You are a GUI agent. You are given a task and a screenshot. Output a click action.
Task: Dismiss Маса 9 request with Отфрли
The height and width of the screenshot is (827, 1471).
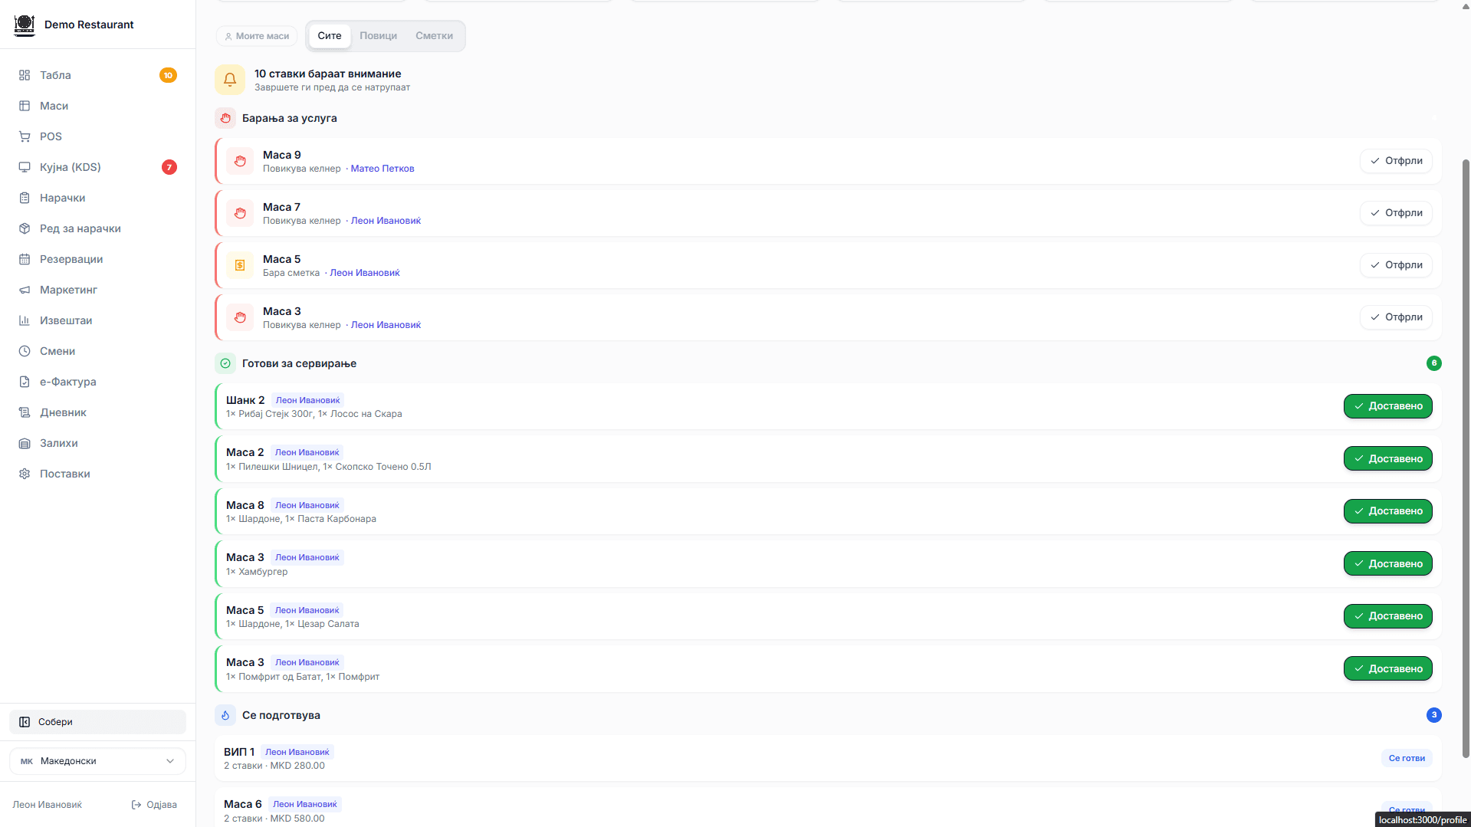1396,161
